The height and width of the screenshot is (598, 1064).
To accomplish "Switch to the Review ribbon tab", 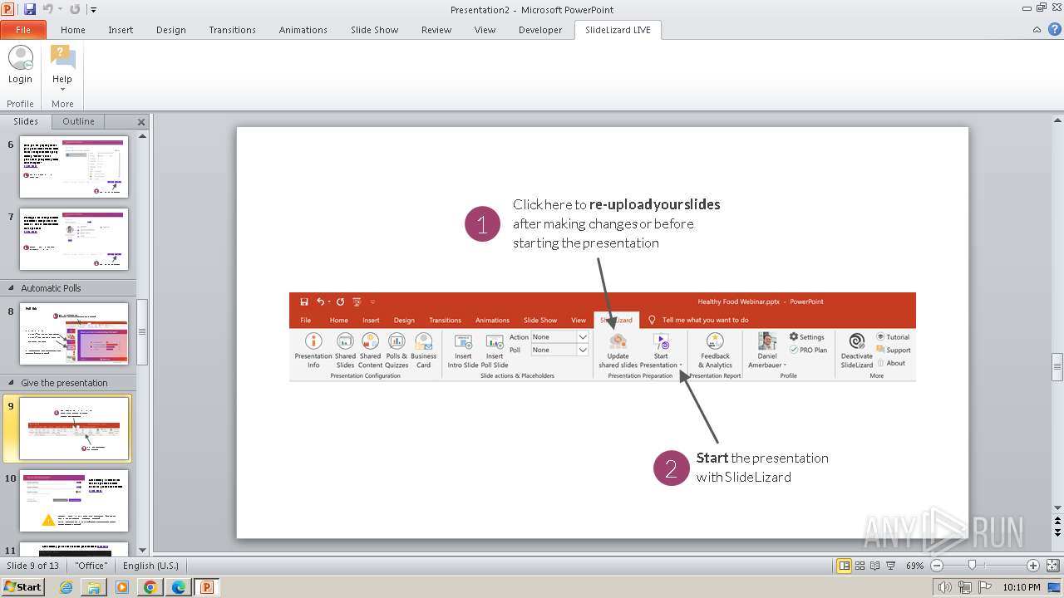I will (436, 30).
